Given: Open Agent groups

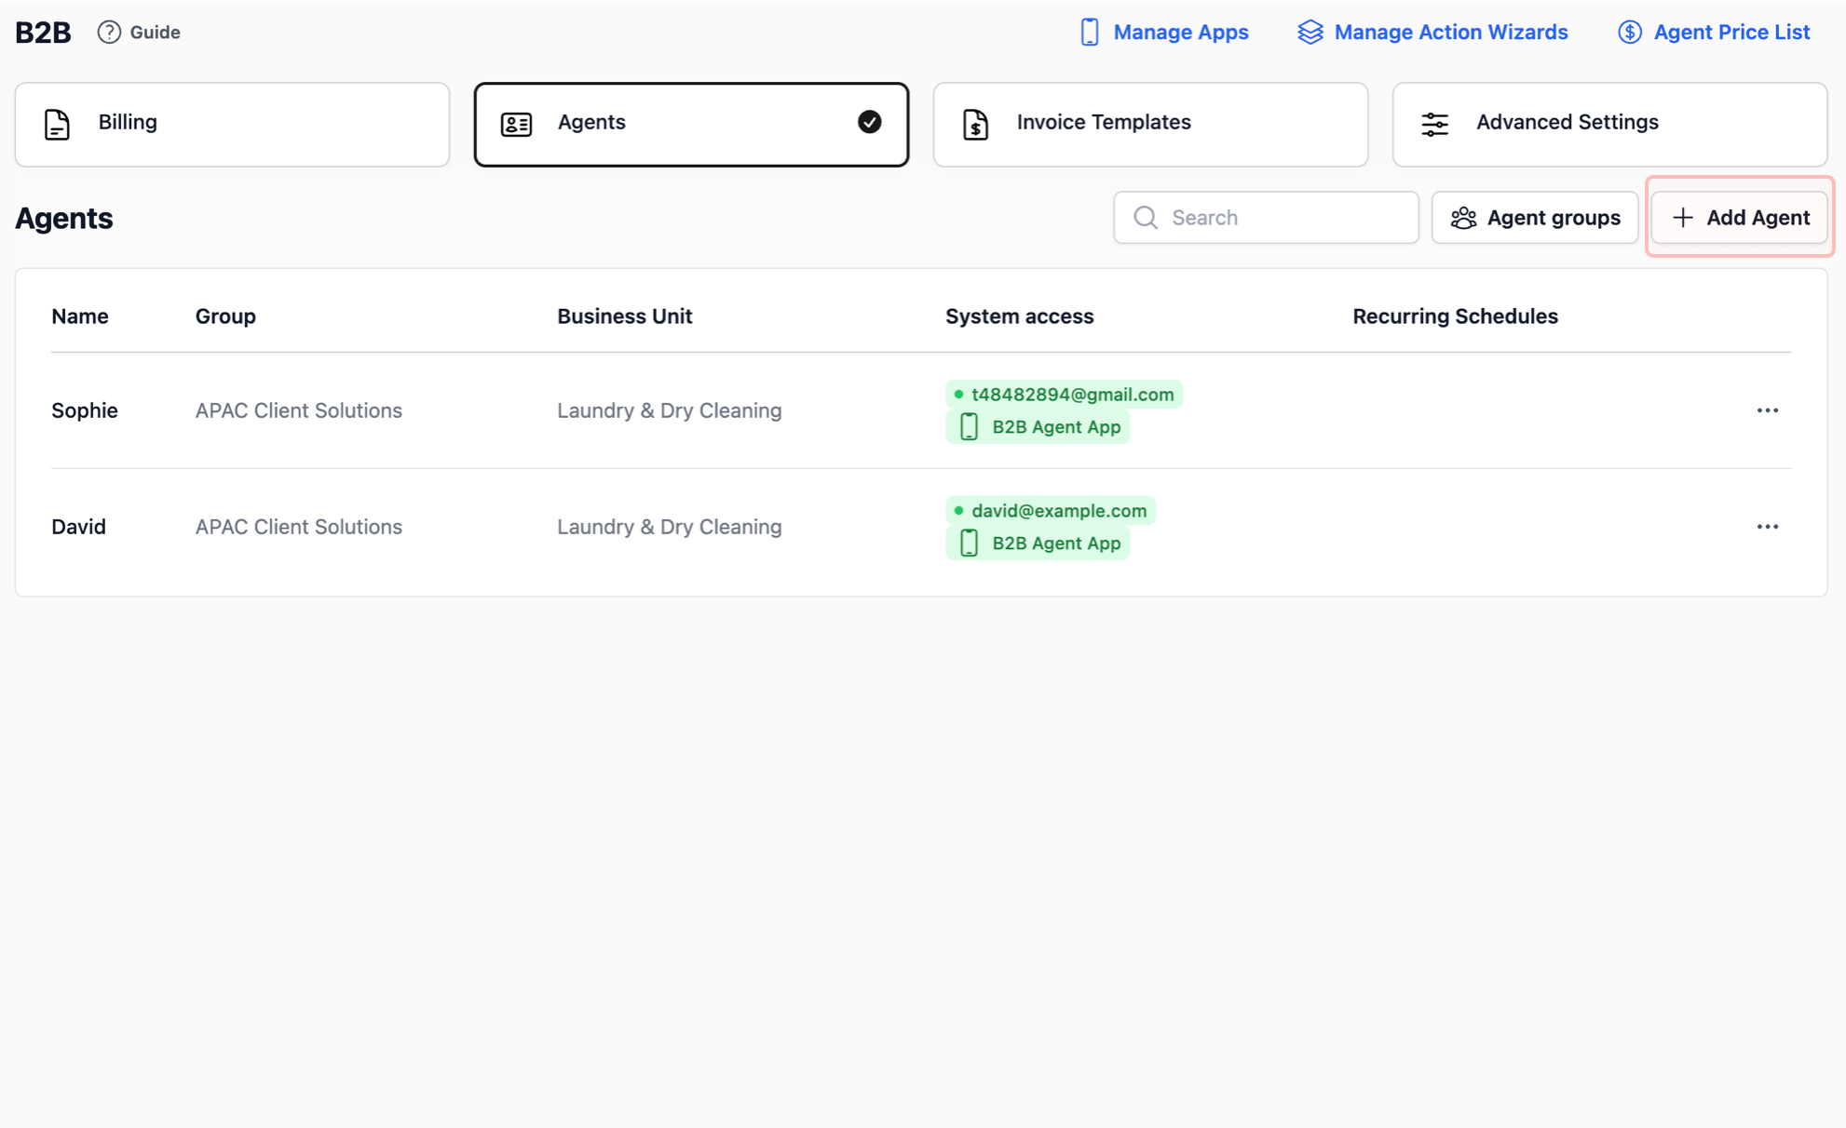Looking at the screenshot, I should pos(1534,218).
